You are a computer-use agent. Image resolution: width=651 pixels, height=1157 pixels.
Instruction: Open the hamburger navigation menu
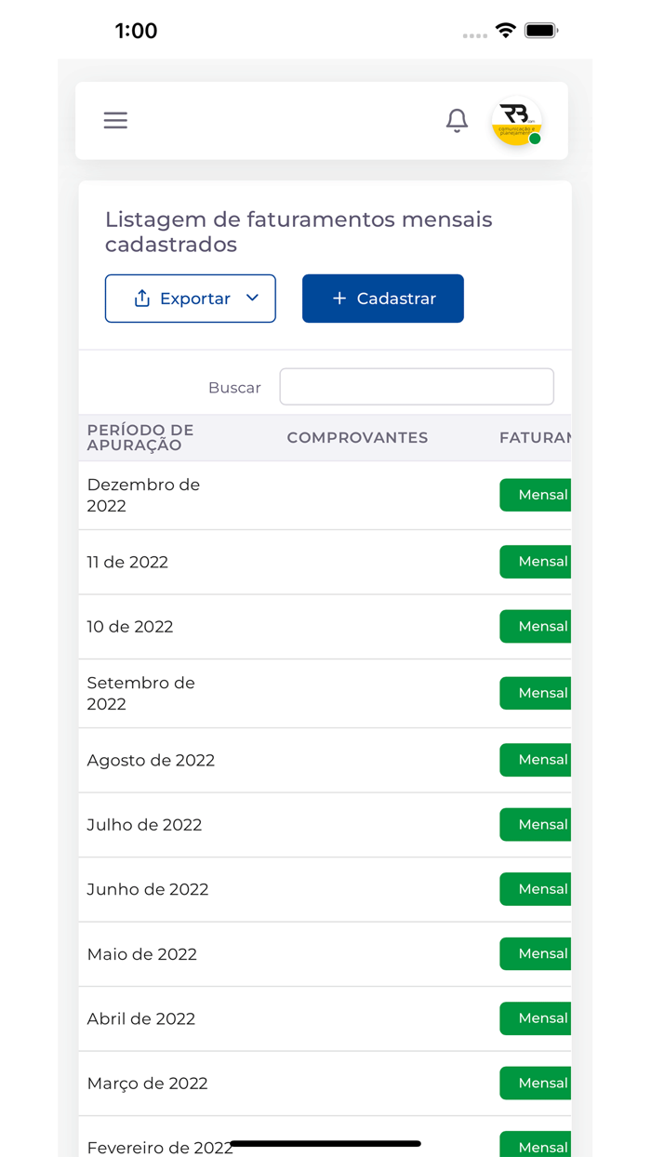pos(115,121)
